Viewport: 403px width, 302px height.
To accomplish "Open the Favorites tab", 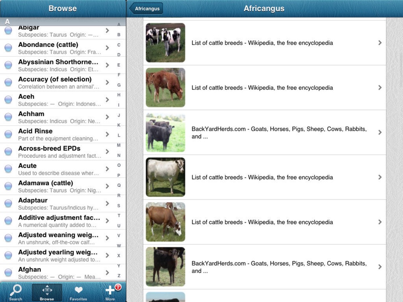I will click(x=78, y=292).
